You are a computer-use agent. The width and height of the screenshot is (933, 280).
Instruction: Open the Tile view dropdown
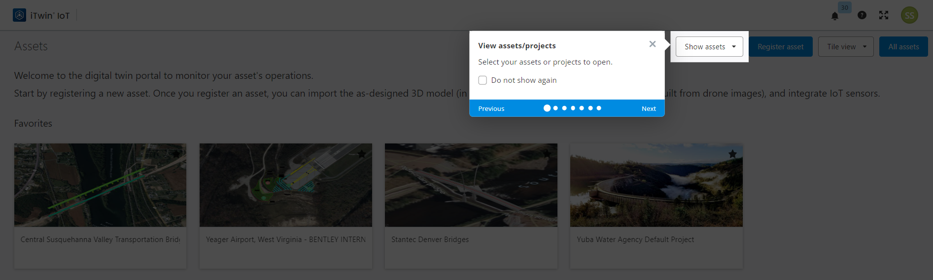pos(846,47)
